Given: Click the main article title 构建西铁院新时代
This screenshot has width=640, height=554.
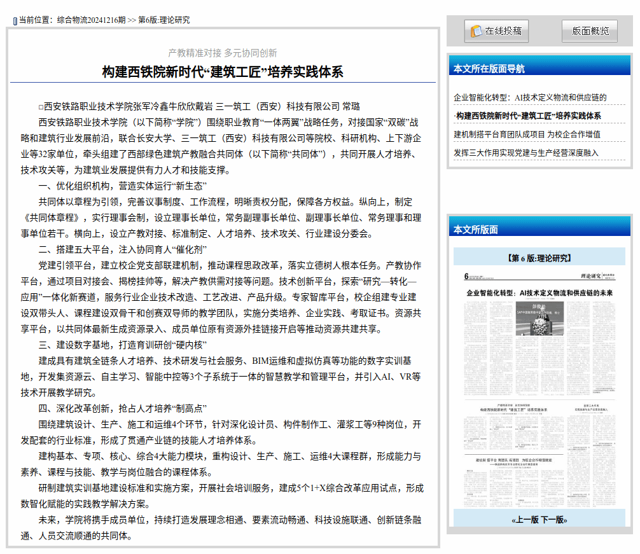Looking at the screenshot, I should [223, 72].
